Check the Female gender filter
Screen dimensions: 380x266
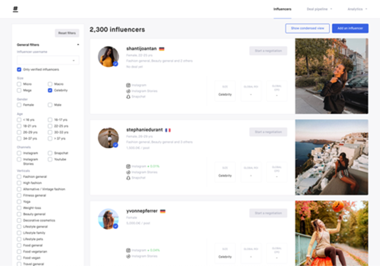pos(19,105)
